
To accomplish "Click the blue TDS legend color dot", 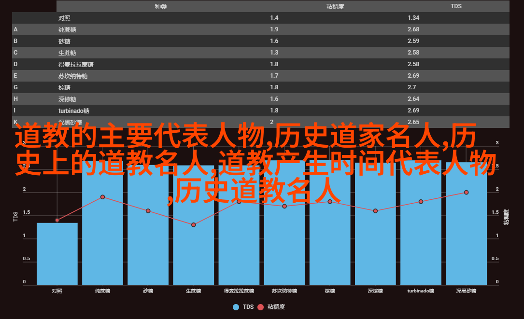I will [x=236, y=307].
